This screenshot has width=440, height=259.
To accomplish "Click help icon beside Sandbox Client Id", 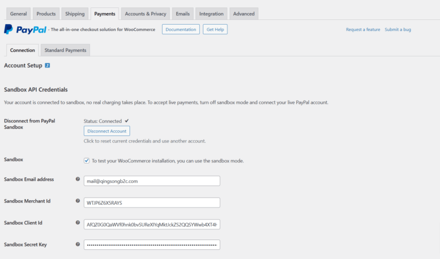I will (78, 222).
